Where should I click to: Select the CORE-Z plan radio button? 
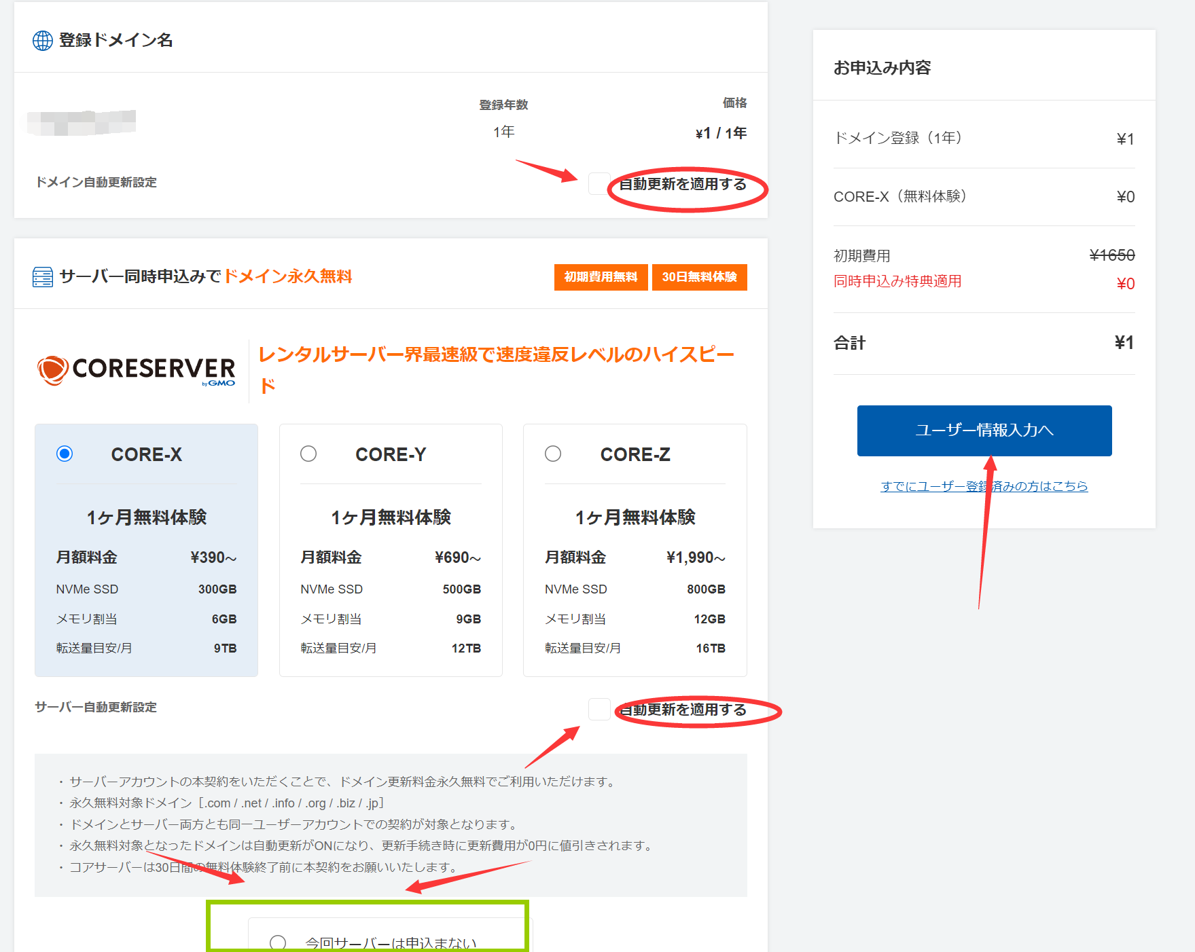tap(554, 454)
